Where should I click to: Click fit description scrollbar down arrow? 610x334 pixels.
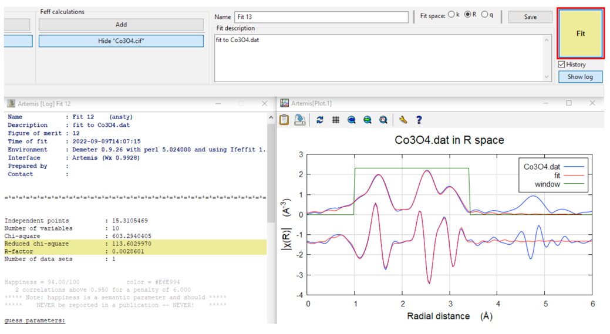(x=547, y=76)
